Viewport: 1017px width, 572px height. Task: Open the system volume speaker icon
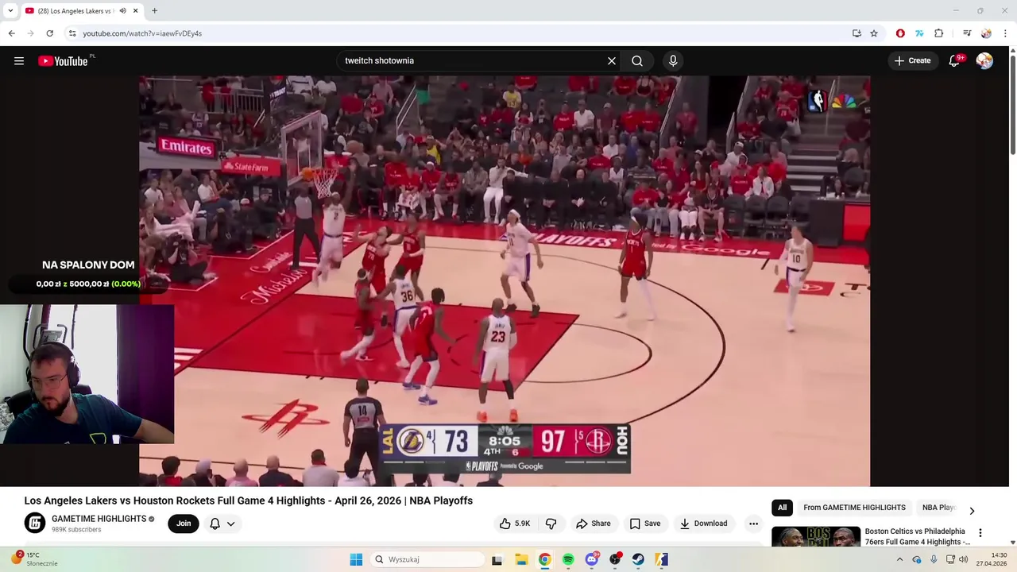(x=964, y=559)
